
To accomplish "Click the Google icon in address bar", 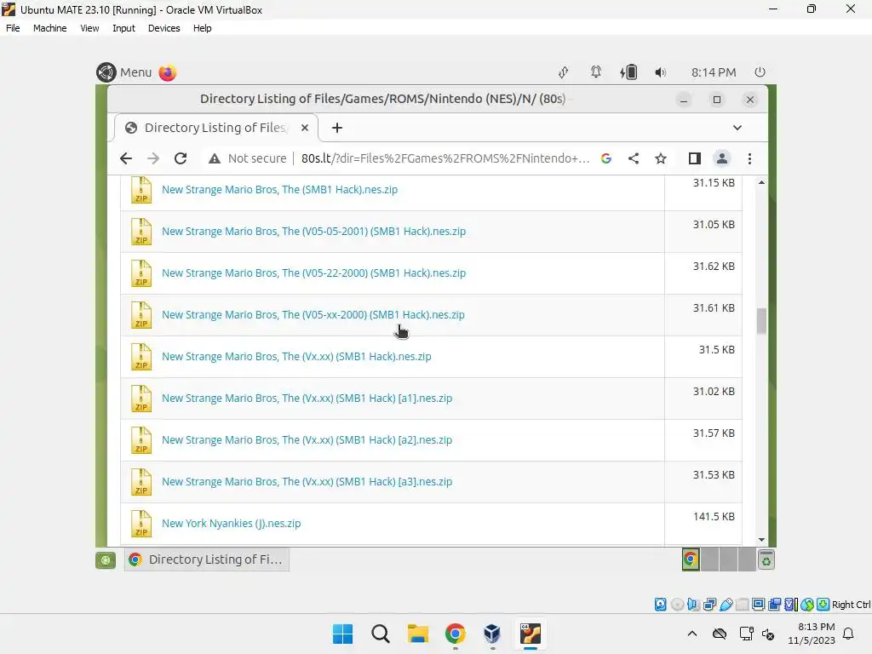I will click(x=606, y=158).
